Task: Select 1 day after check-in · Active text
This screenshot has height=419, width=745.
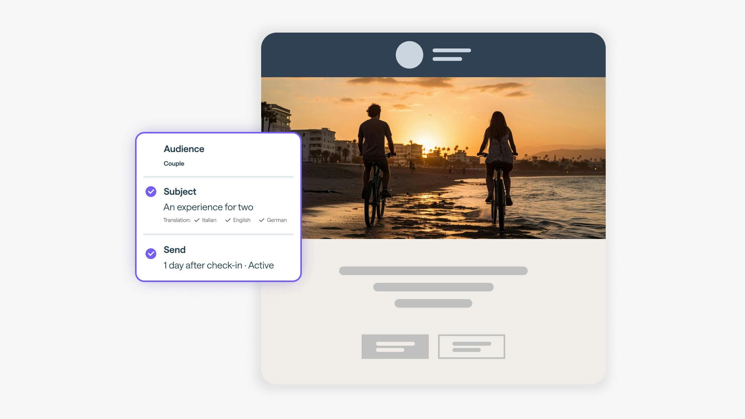Action: click(x=219, y=265)
